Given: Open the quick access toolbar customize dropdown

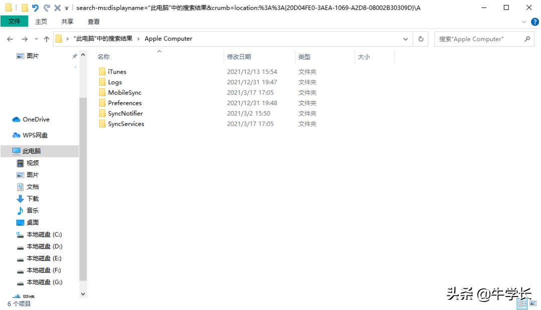Looking at the screenshot, I should click(x=67, y=8).
